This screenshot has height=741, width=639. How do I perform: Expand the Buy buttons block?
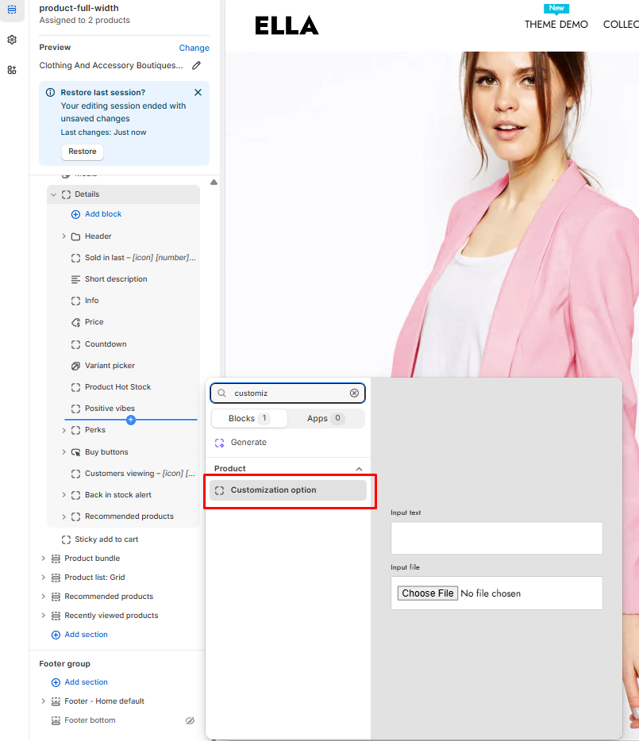pyautogui.click(x=64, y=452)
